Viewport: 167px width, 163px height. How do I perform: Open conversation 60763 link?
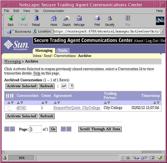21,108
